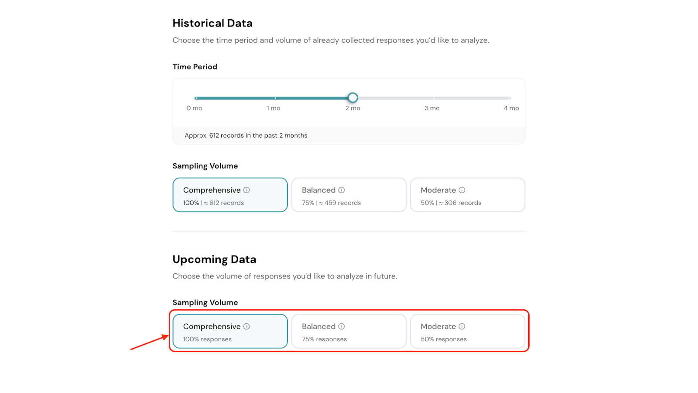
Task: Click info icon beside Historical Balanced option
Action: [x=342, y=190]
